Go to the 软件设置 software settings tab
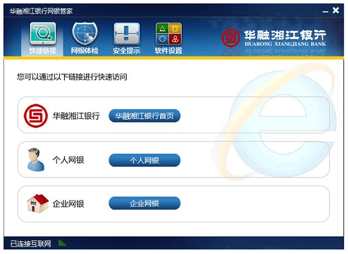Image resolution: width=348 pixels, height=254 pixels. (168, 38)
